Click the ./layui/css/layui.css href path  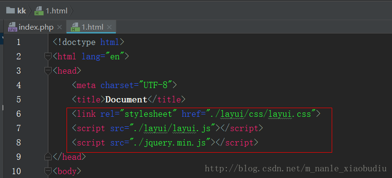pos(261,114)
